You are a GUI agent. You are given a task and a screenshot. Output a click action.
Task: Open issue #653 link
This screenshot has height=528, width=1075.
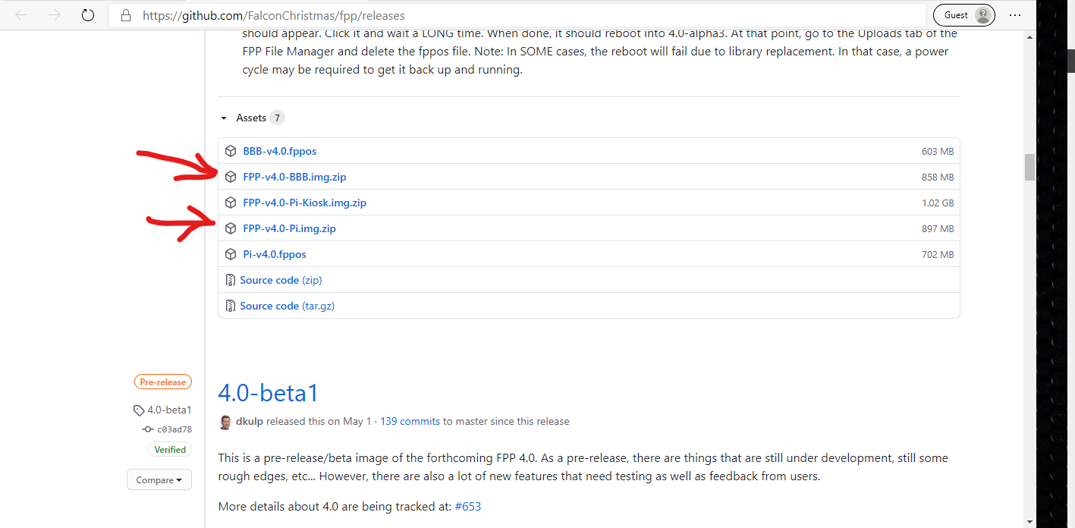point(467,506)
